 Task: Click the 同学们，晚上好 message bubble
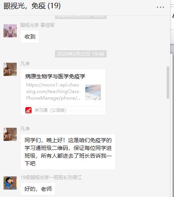click(68, 152)
